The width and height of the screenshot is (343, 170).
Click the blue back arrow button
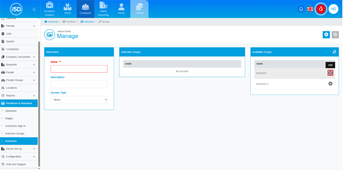tap(326, 35)
